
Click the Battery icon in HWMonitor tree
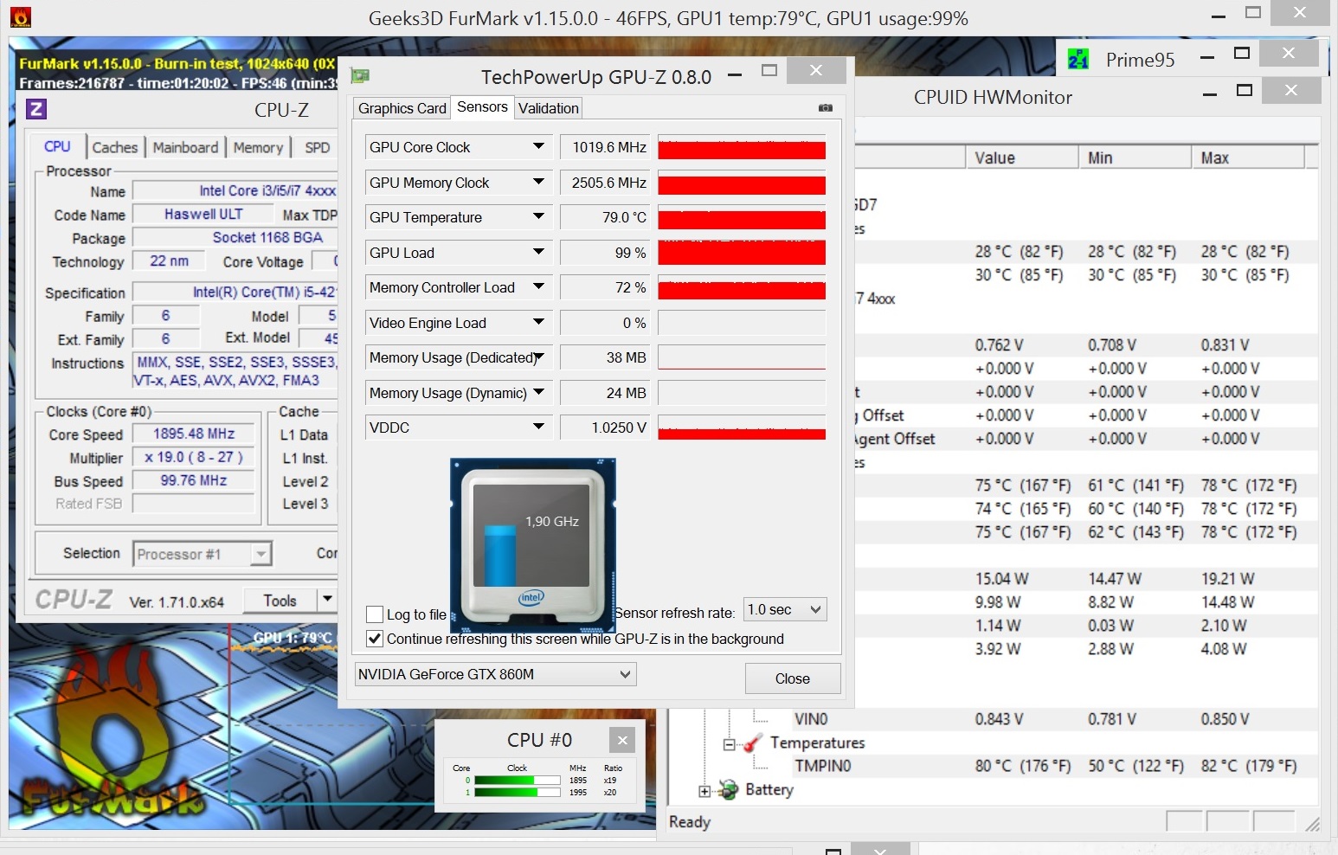coord(729,789)
